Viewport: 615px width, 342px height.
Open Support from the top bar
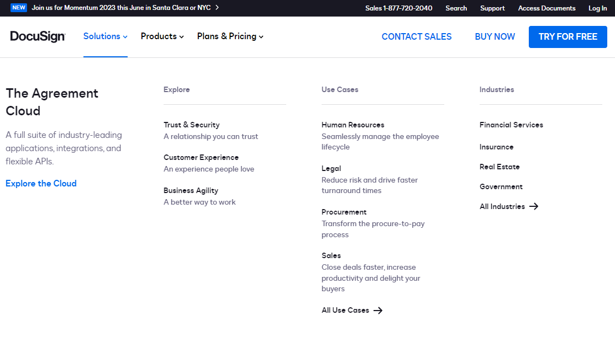[492, 8]
